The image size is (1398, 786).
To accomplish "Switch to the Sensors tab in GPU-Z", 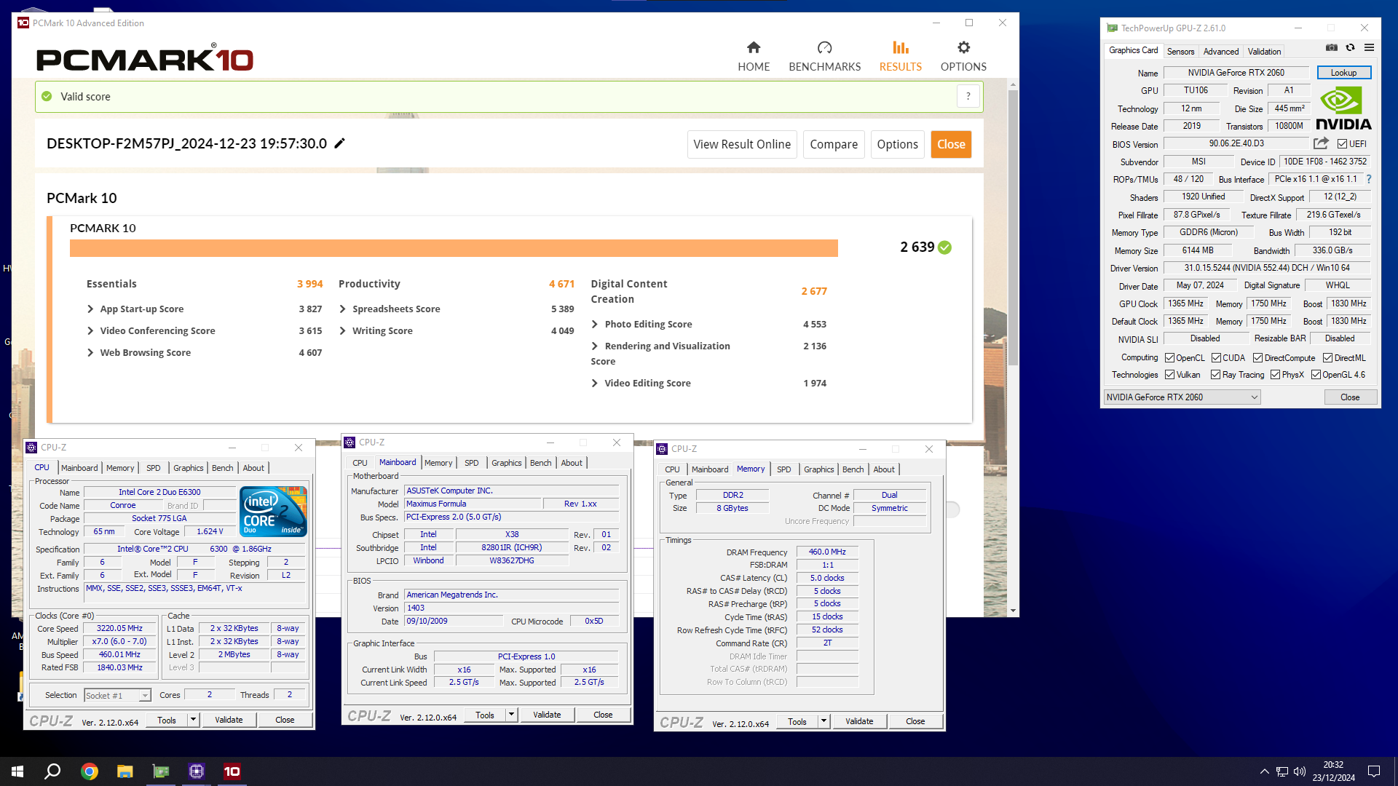I will [1180, 52].
